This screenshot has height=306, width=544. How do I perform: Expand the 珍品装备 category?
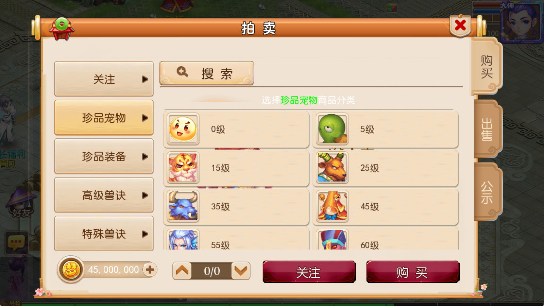point(104,156)
